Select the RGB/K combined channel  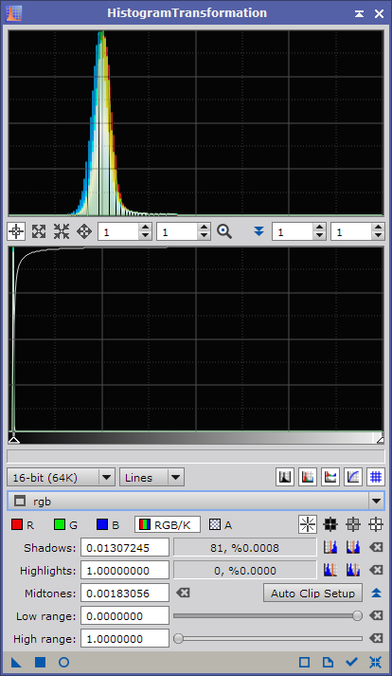tap(168, 524)
